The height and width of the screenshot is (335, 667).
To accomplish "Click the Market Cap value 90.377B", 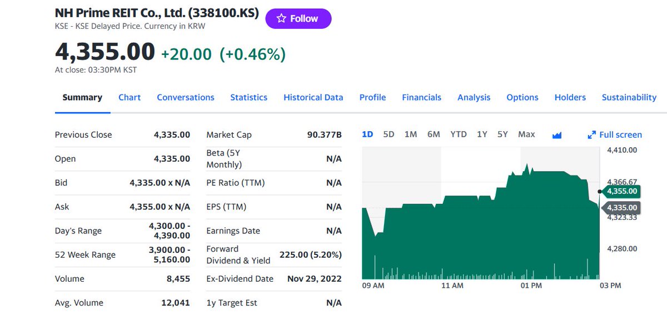I will click(x=324, y=135).
